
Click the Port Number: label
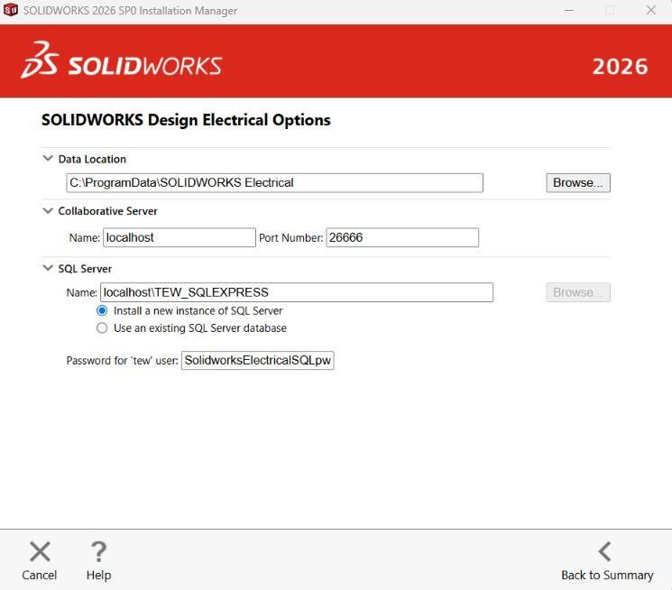coord(291,238)
